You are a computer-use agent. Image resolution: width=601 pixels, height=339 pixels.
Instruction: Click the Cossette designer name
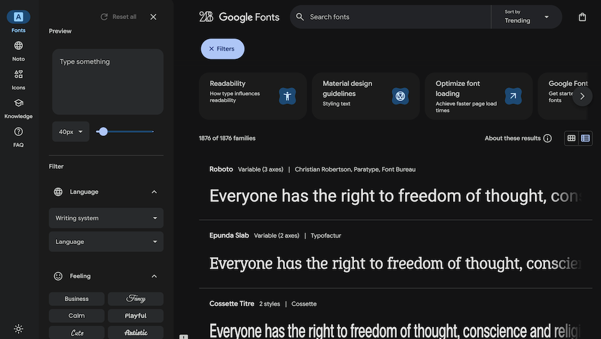click(x=304, y=304)
